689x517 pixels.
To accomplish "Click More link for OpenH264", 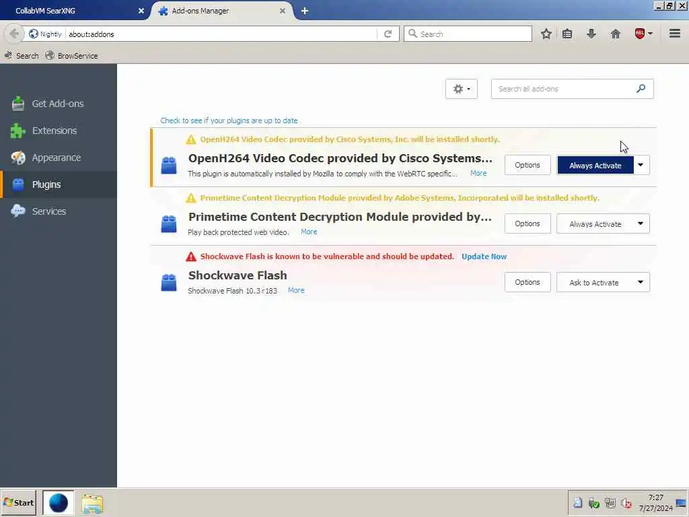I will 478,173.
